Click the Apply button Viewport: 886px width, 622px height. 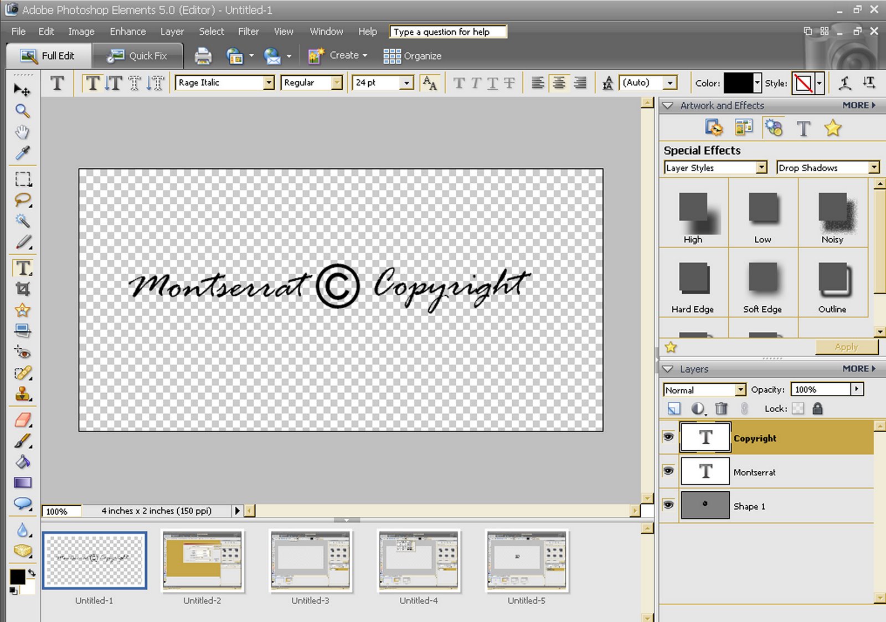[x=847, y=347]
